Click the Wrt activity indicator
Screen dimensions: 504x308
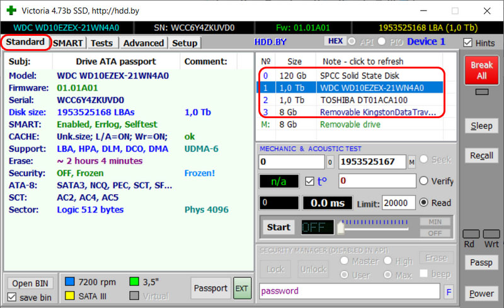(x=491, y=234)
